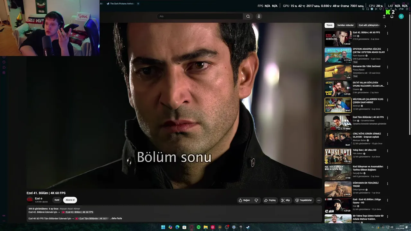Open Ezel channel avatar
Viewport: 411px width, 231px height.
30,200
